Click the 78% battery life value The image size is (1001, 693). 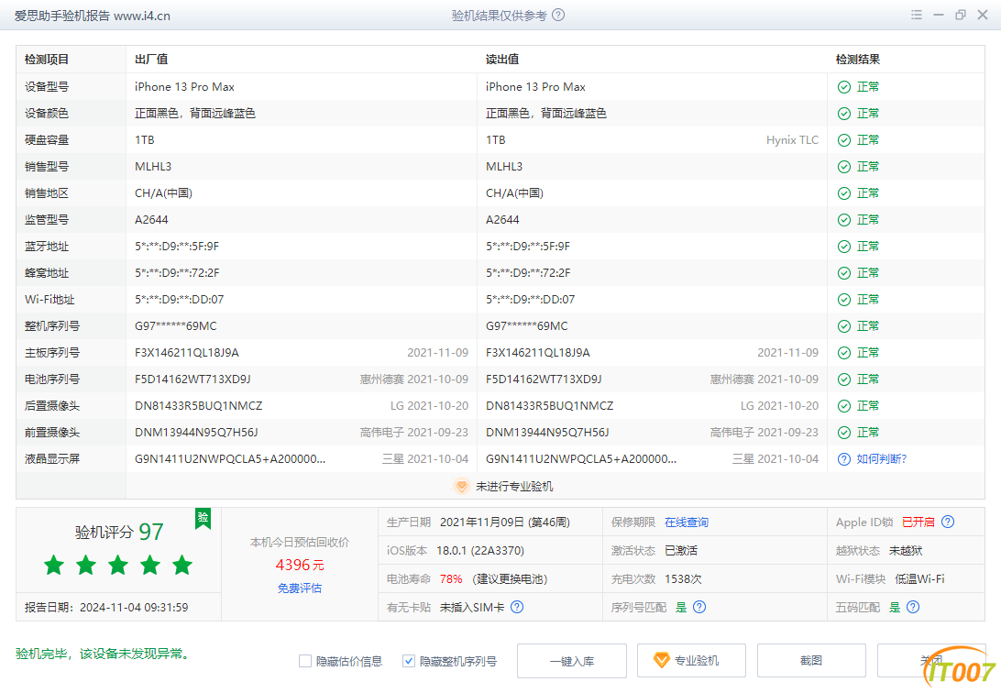pyautogui.click(x=451, y=578)
